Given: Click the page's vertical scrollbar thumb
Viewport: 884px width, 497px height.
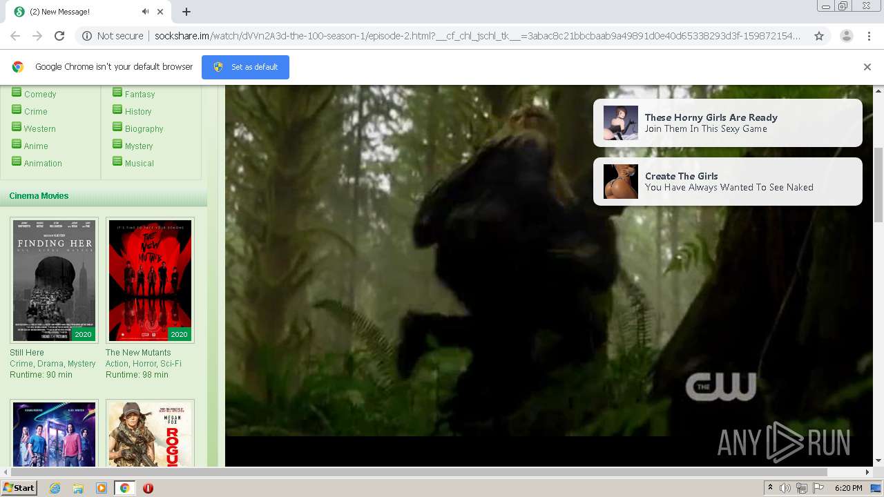Looking at the screenshot, I should click(878, 185).
